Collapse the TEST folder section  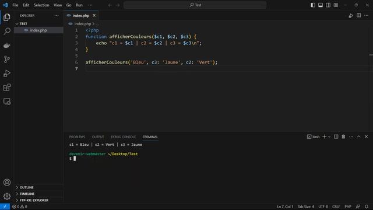click(x=39, y=24)
